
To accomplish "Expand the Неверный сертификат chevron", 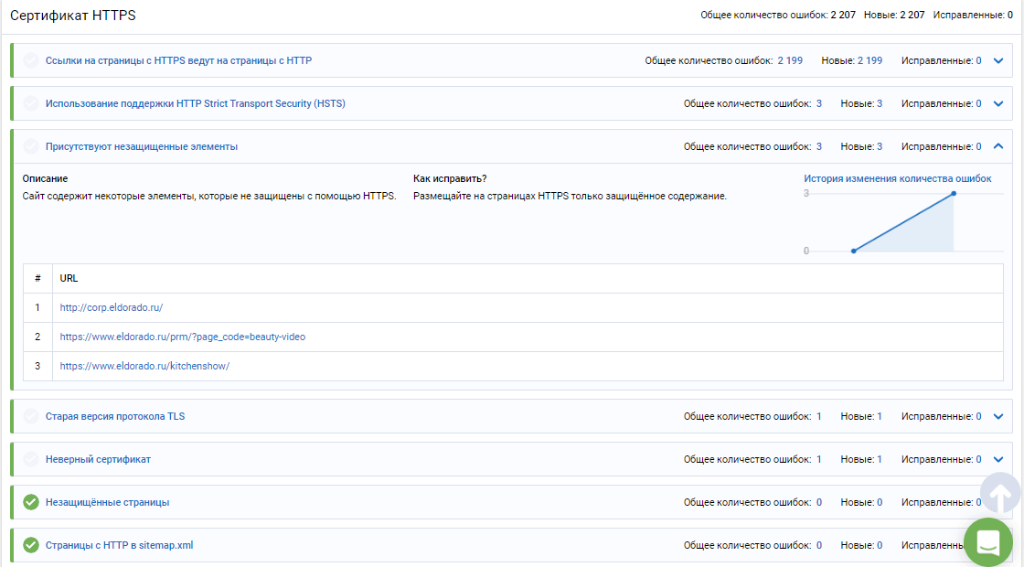I will click(997, 460).
